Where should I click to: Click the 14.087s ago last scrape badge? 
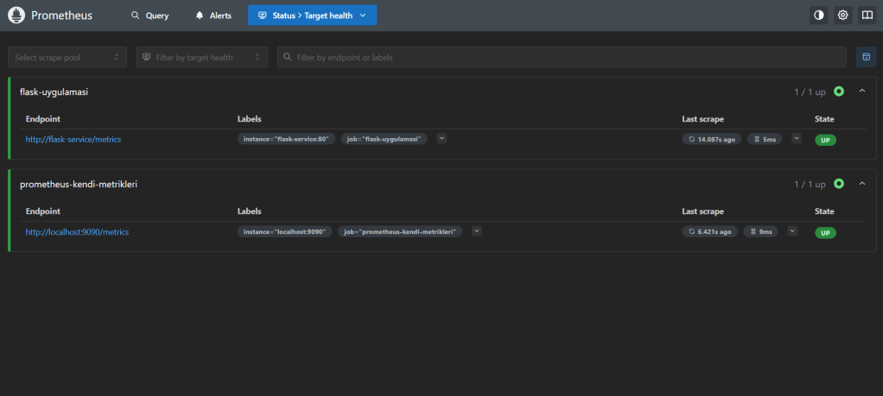point(711,139)
